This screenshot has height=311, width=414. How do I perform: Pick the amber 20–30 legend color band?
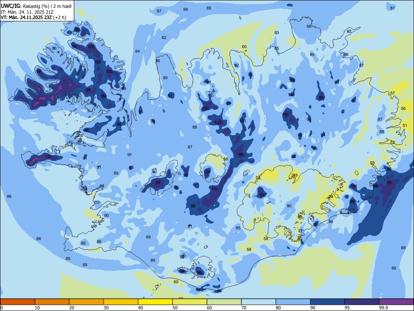pyautogui.click(x=87, y=302)
